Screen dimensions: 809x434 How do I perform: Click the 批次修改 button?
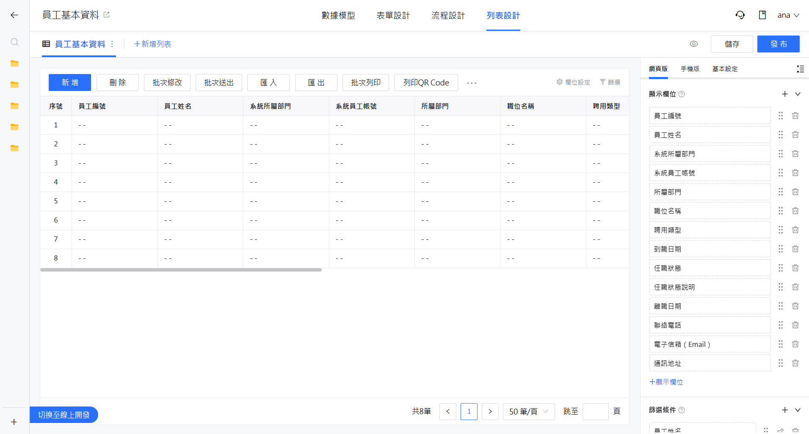167,82
